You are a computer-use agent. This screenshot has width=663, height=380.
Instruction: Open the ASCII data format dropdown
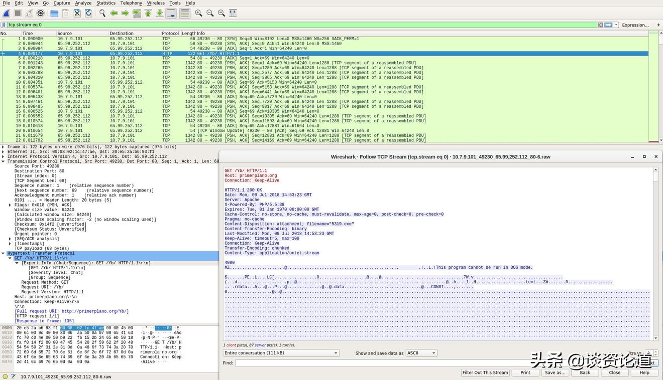tap(421, 353)
